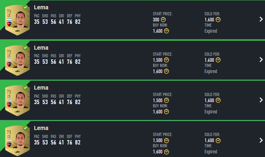Click the second row's green checkmark badge
265x157 pixels.
click(25, 48)
